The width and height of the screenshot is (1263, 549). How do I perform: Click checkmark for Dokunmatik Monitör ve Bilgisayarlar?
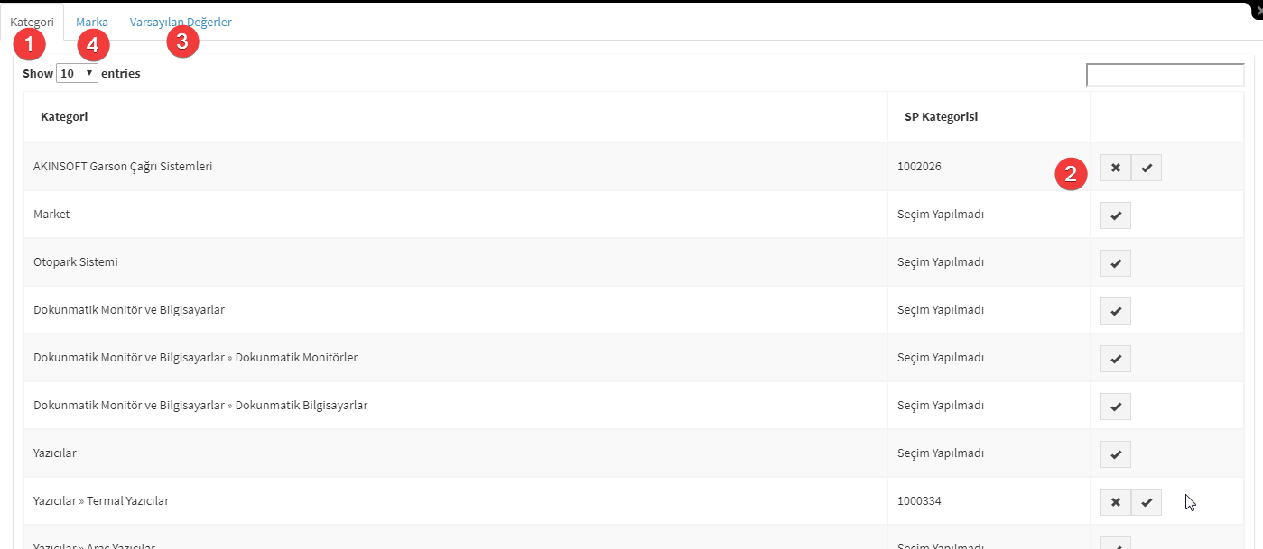[x=1116, y=311]
